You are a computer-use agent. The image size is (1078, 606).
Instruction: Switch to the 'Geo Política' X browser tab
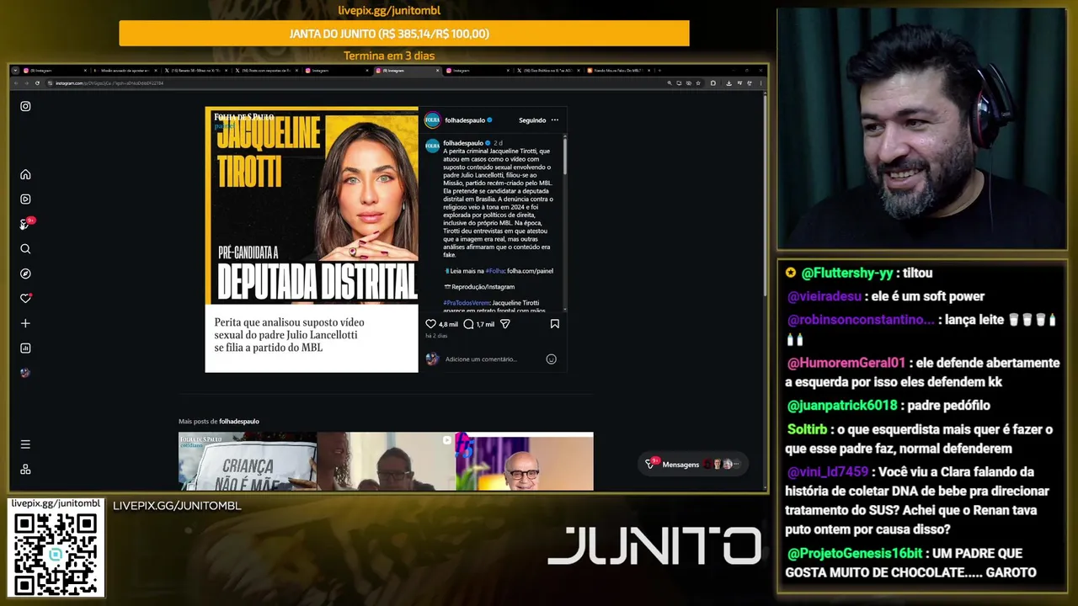point(549,71)
